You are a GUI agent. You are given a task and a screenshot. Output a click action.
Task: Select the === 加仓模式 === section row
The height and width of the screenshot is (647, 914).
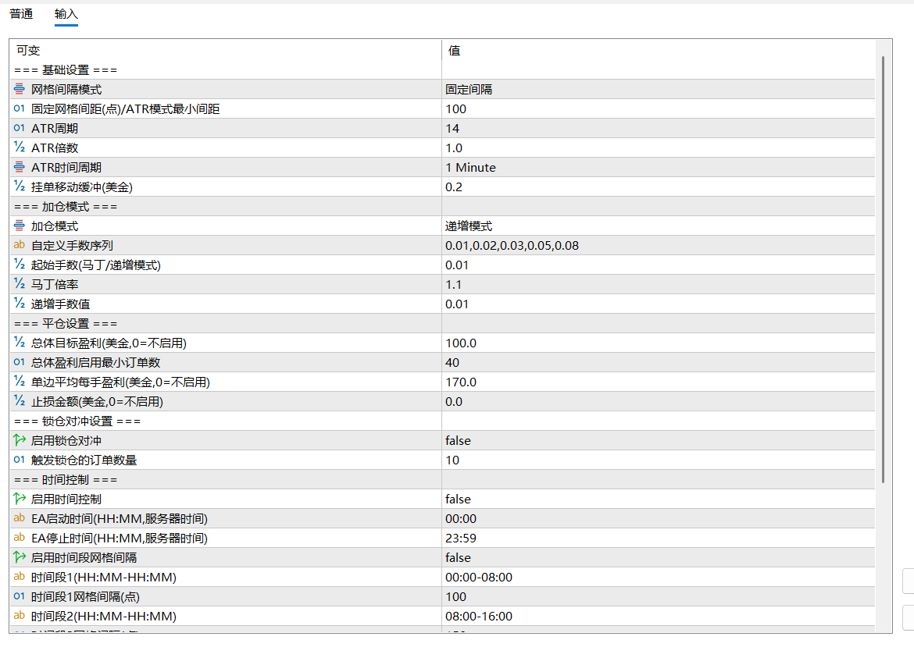pos(442,206)
